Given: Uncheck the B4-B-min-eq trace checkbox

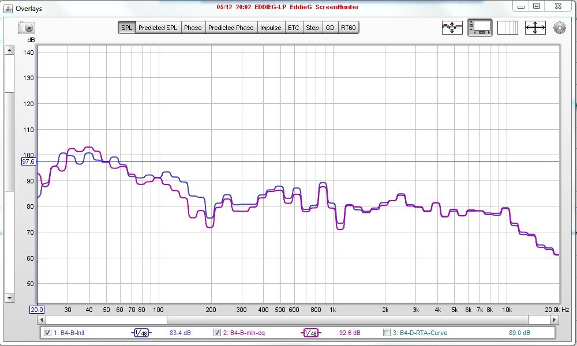Looking at the screenshot, I should coord(217,332).
